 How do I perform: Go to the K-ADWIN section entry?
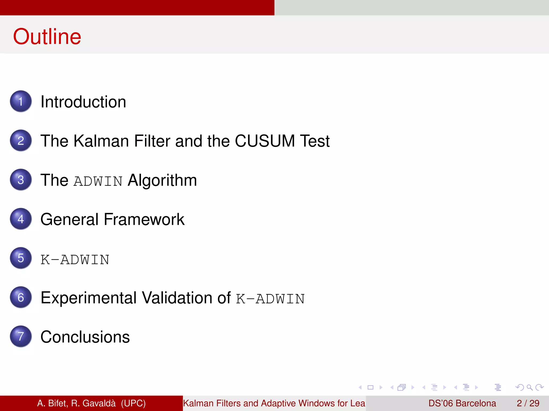[x=75, y=259]
